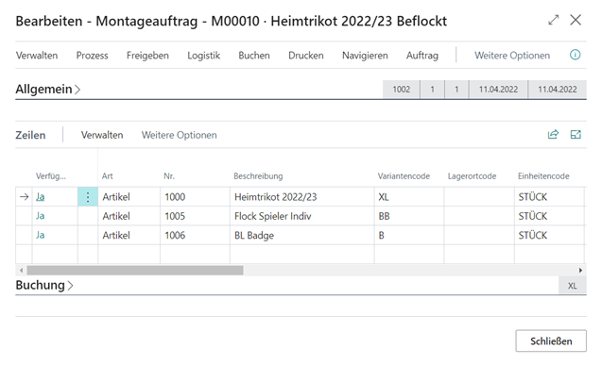The width and height of the screenshot is (602, 365).
Task: Click the Art cell of the 1000 row
Action: coord(129,197)
